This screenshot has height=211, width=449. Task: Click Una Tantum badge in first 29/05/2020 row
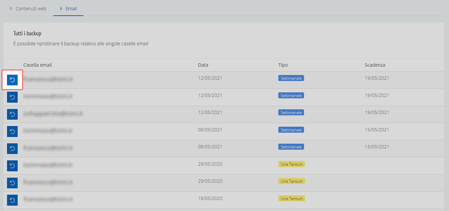click(292, 164)
